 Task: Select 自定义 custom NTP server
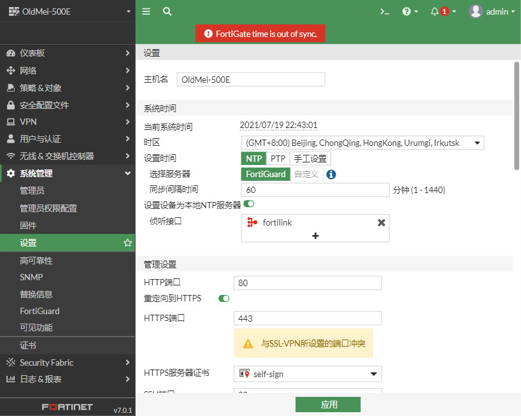coord(306,174)
